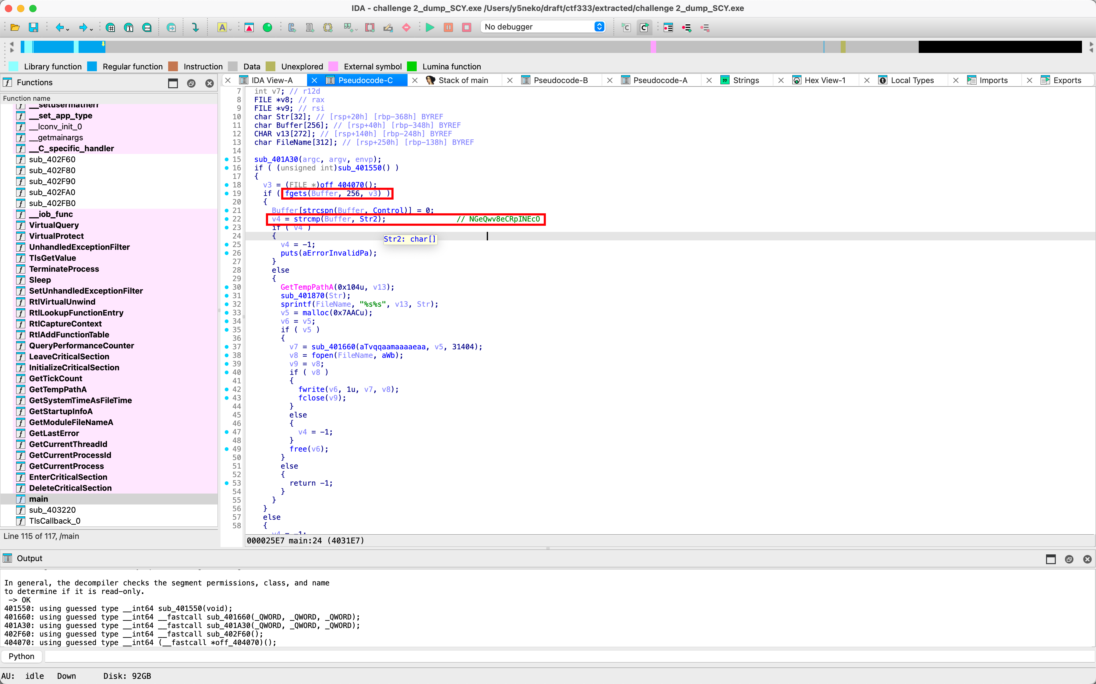The height and width of the screenshot is (684, 1096).
Task: Close the Pseudocode-B tab
Action: click(510, 80)
